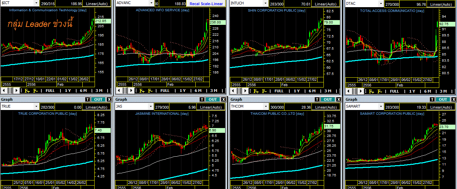Click the OUT button on the SAMART graph
This screenshot has height=189, width=457.
(x=443, y=99)
